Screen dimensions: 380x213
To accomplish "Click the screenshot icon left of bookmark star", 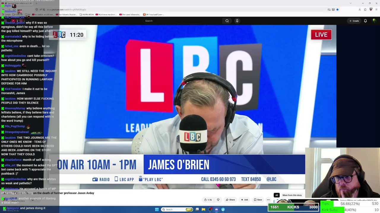I will pos(333,9).
